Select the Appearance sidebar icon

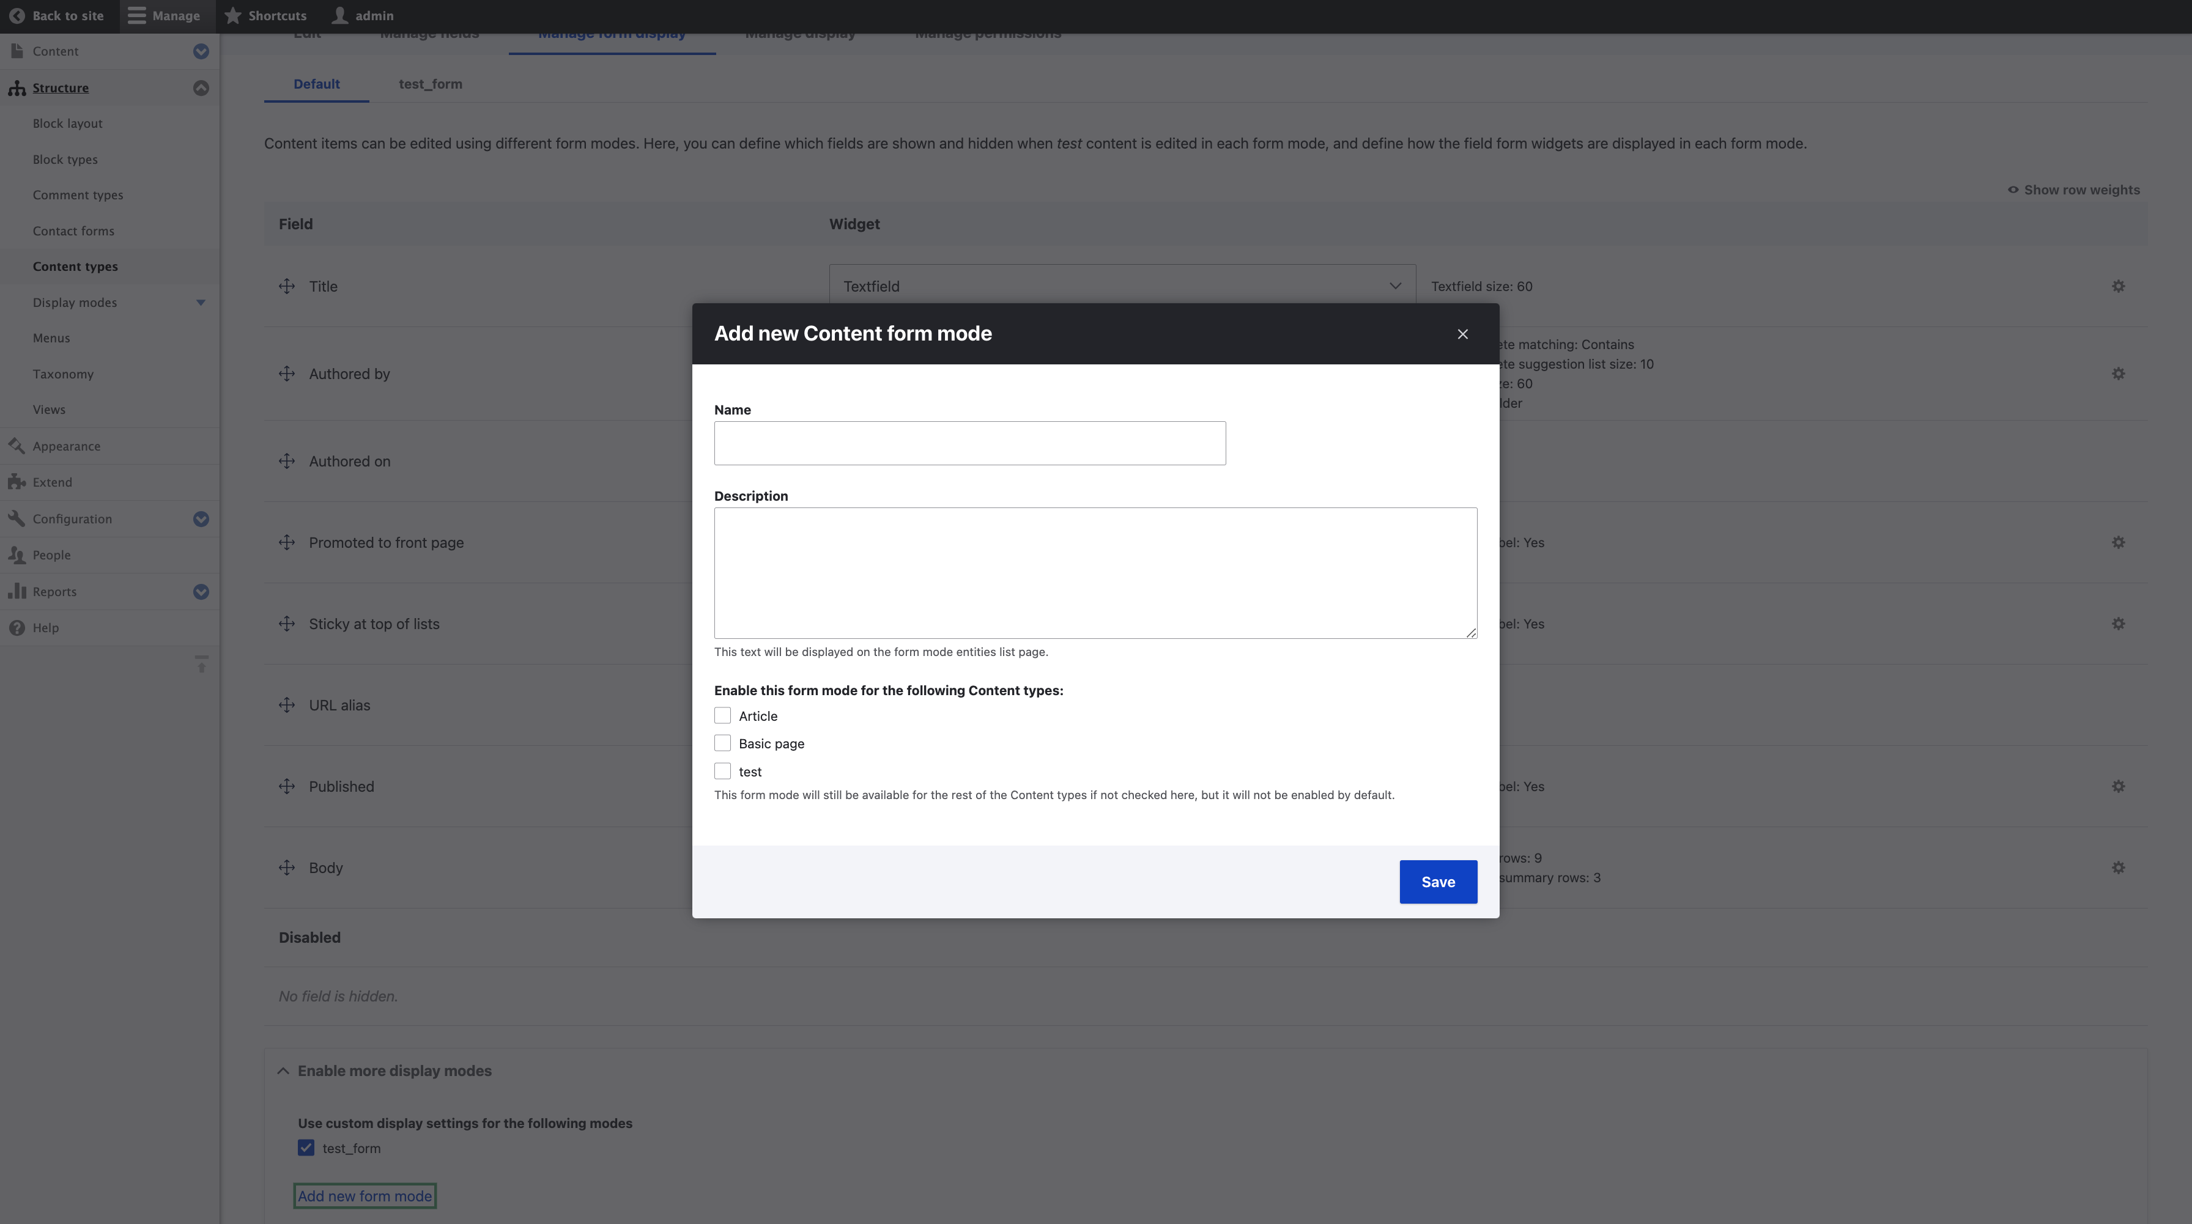tap(17, 445)
